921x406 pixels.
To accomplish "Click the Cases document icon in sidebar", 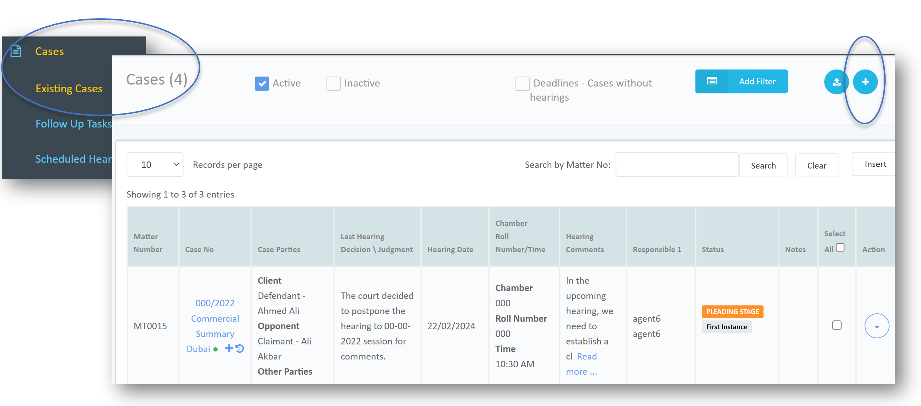I will (16, 51).
